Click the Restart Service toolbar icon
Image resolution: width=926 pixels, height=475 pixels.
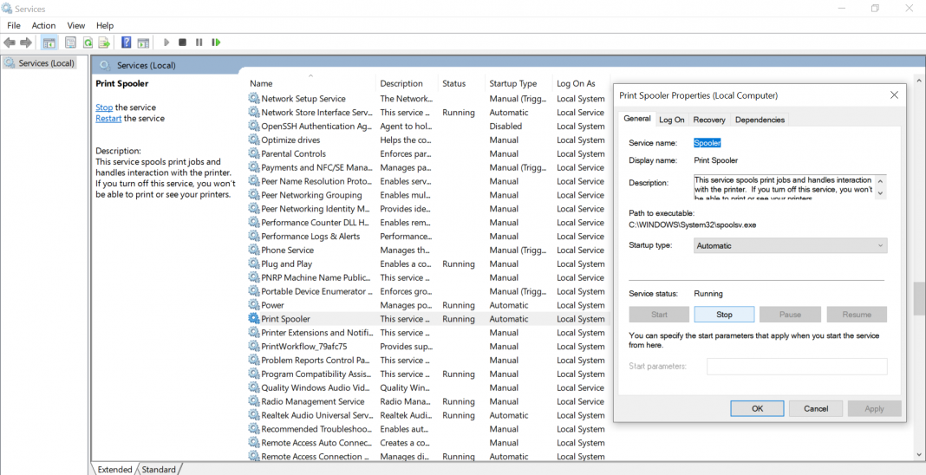coord(216,42)
